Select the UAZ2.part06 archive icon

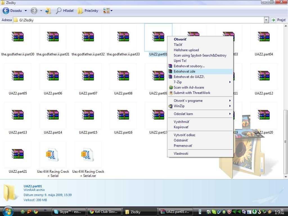(x=53, y=76)
